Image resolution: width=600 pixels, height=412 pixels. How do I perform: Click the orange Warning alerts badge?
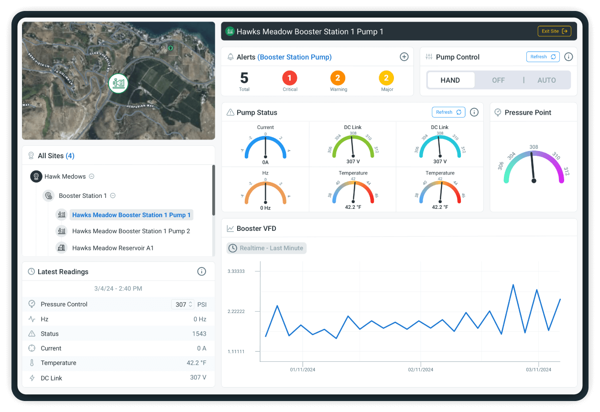tap(338, 78)
